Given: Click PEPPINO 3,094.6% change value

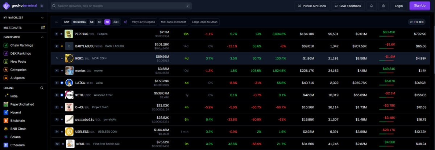Looking at the screenshot, I should click(x=279, y=34).
